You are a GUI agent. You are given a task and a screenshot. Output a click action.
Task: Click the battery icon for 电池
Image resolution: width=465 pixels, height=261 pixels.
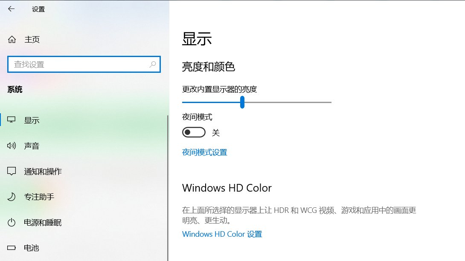[11, 248]
